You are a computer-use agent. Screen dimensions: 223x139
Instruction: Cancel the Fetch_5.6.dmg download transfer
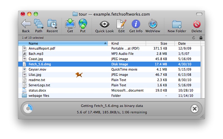(x=194, y=109)
